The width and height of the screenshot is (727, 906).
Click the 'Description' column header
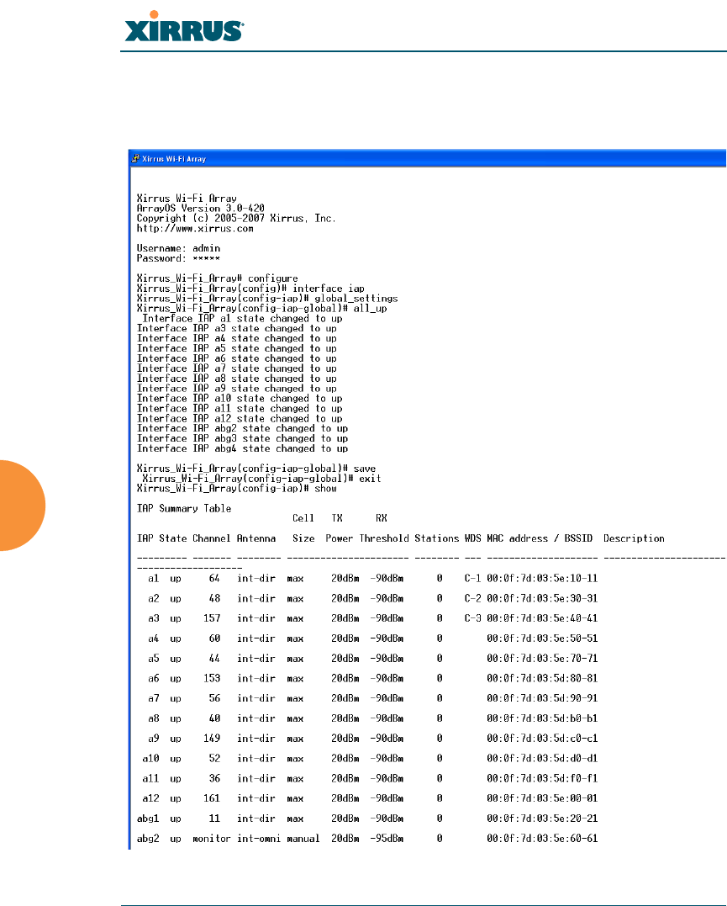(x=634, y=538)
